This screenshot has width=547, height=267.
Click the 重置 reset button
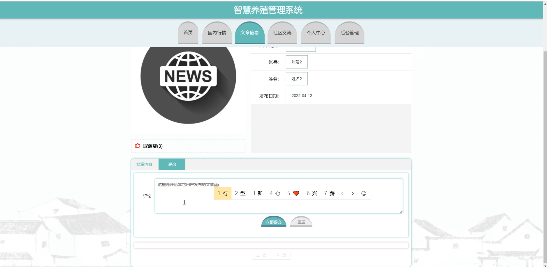point(301,222)
